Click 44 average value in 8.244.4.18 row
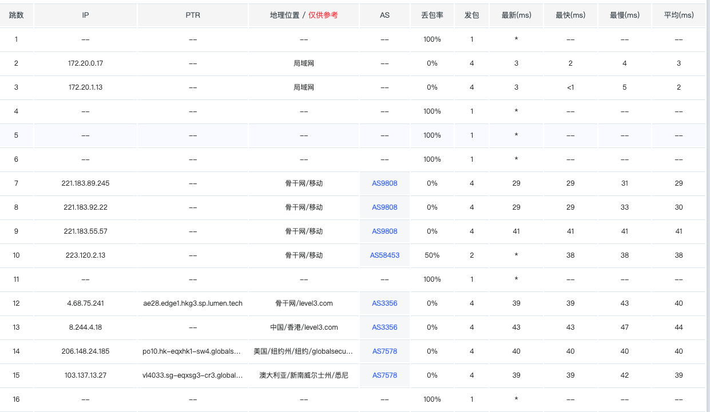 point(679,327)
